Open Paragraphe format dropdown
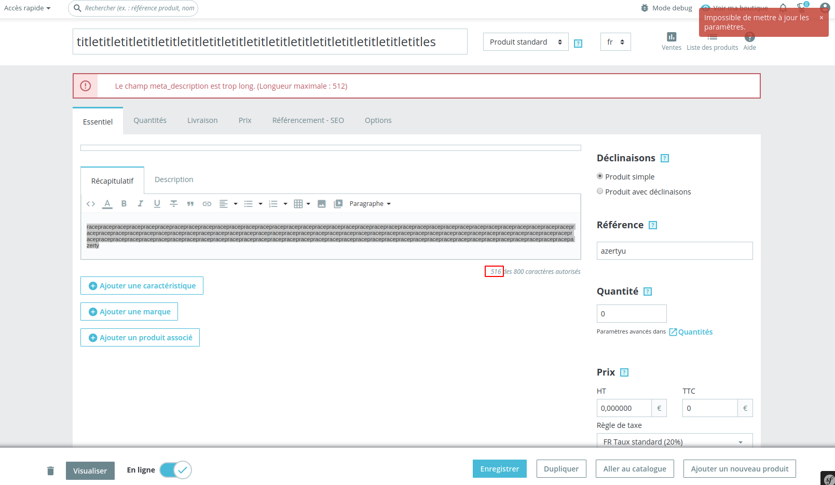Image resolution: width=835 pixels, height=485 pixels. tap(370, 204)
